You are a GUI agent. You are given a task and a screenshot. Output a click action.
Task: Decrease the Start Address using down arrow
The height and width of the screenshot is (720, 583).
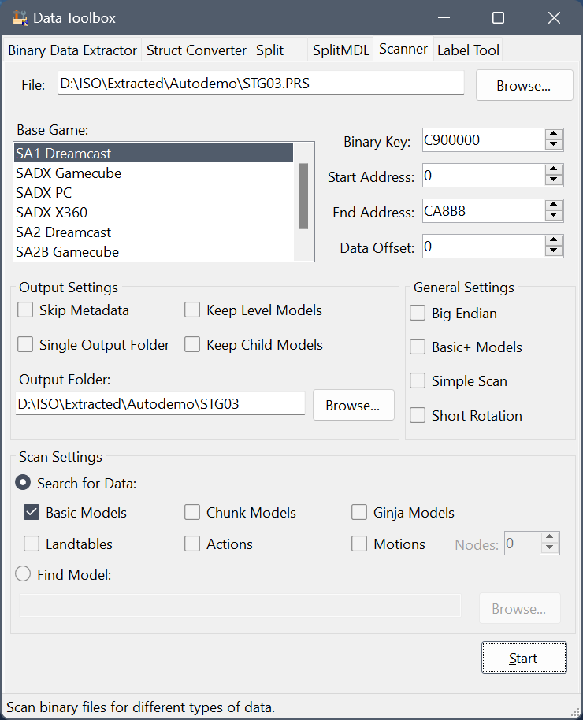[x=554, y=181]
